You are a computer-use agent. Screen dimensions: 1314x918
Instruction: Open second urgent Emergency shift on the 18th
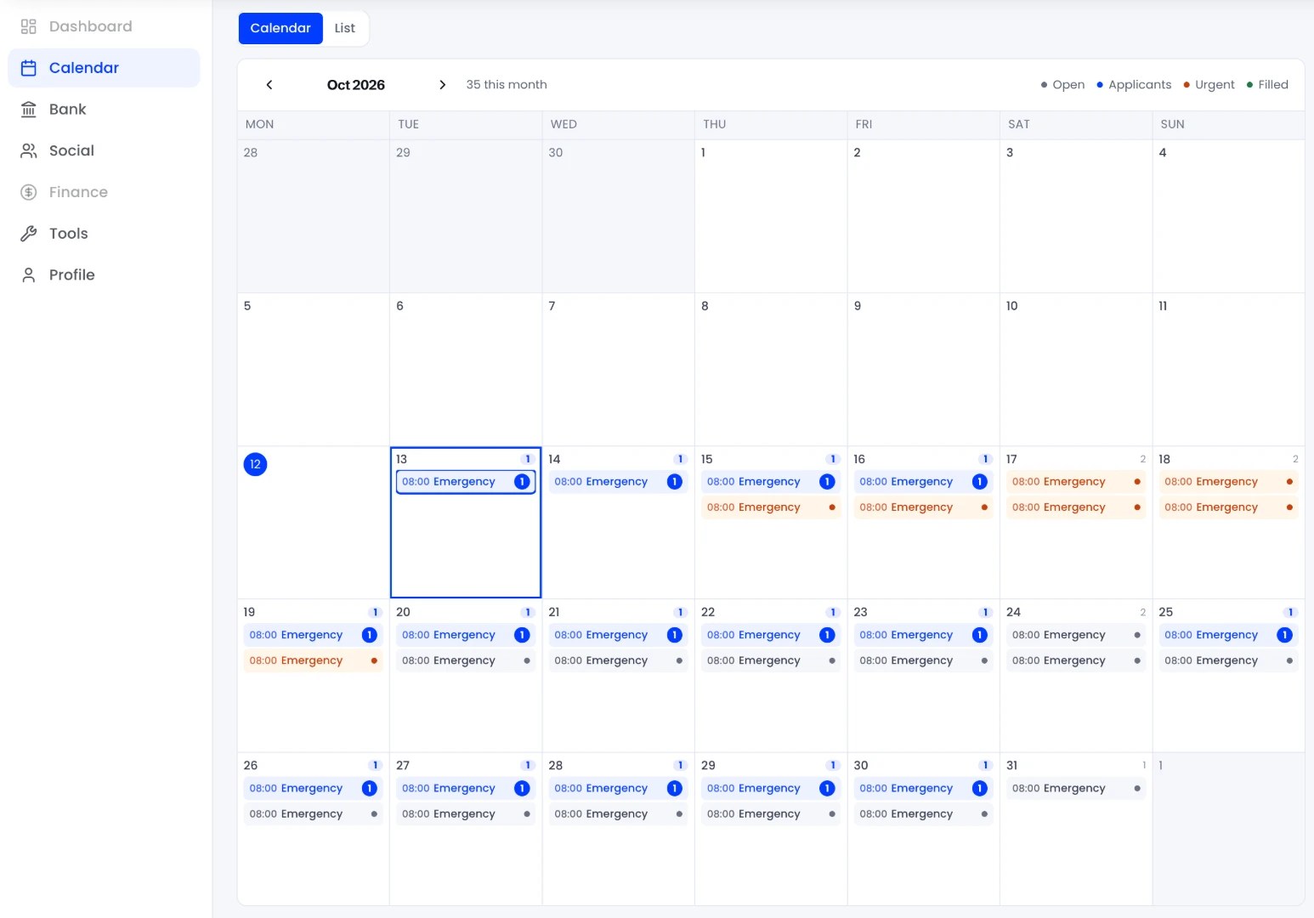click(1228, 507)
